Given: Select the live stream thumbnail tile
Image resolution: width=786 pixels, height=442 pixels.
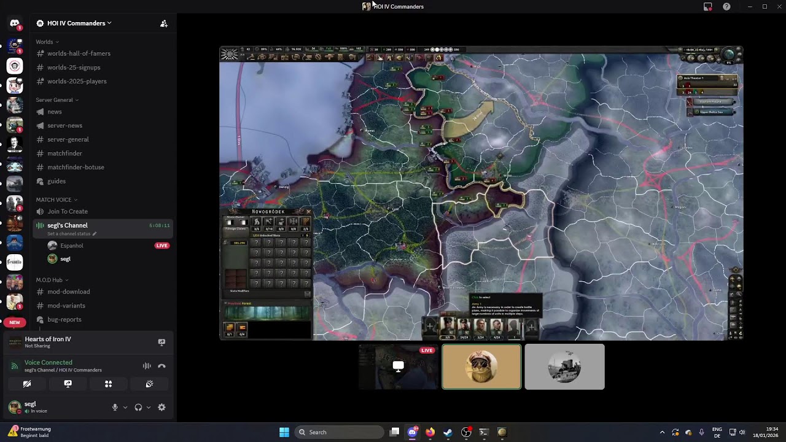Looking at the screenshot, I should tap(399, 366).
